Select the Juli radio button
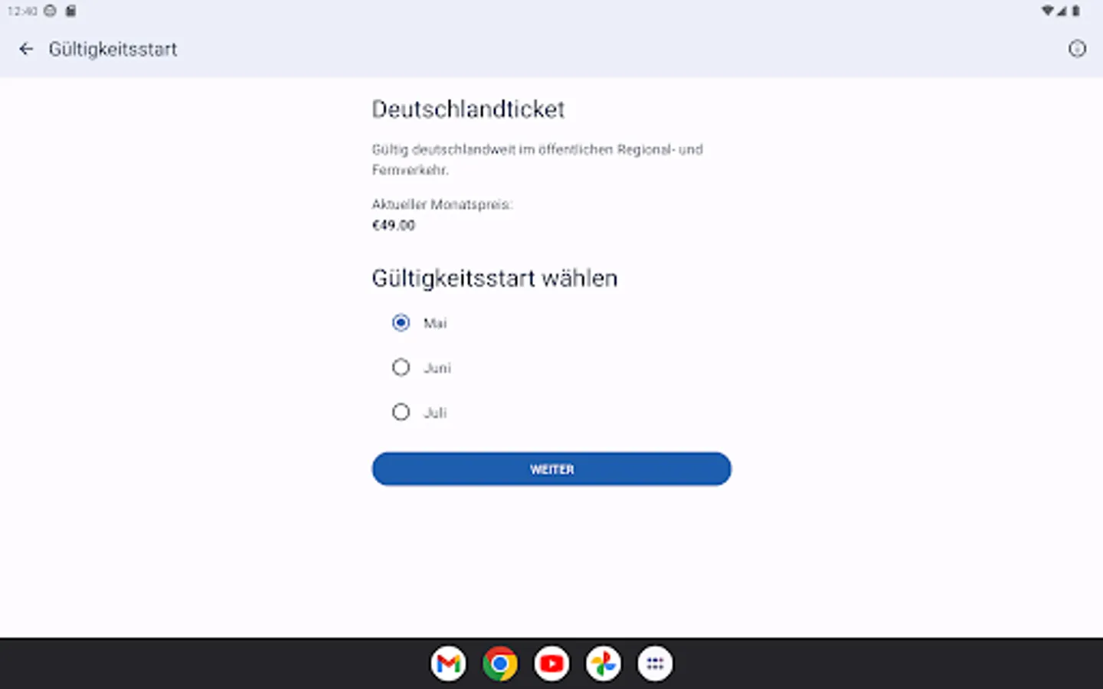This screenshot has height=689, width=1103. click(x=401, y=412)
